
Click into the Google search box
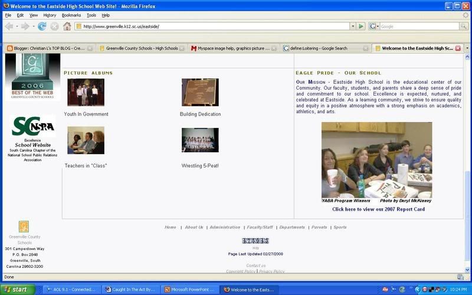[x=419, y=27]
